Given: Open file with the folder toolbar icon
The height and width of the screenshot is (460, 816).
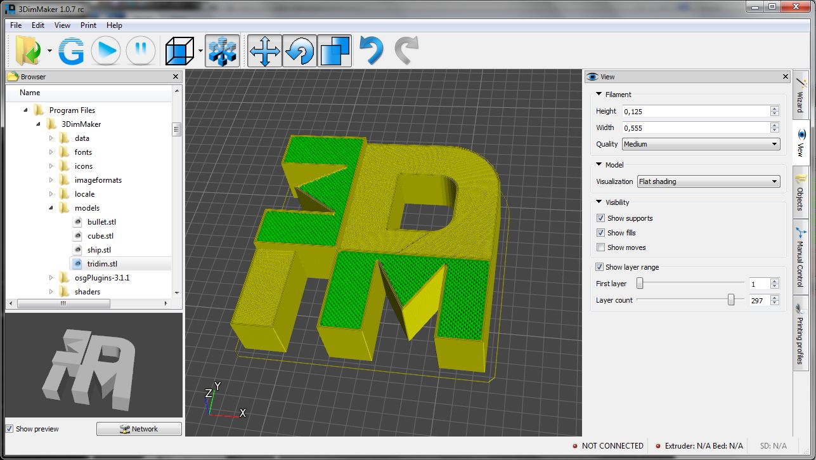Looking at the screenshot, I should click(x=29, y=51).
